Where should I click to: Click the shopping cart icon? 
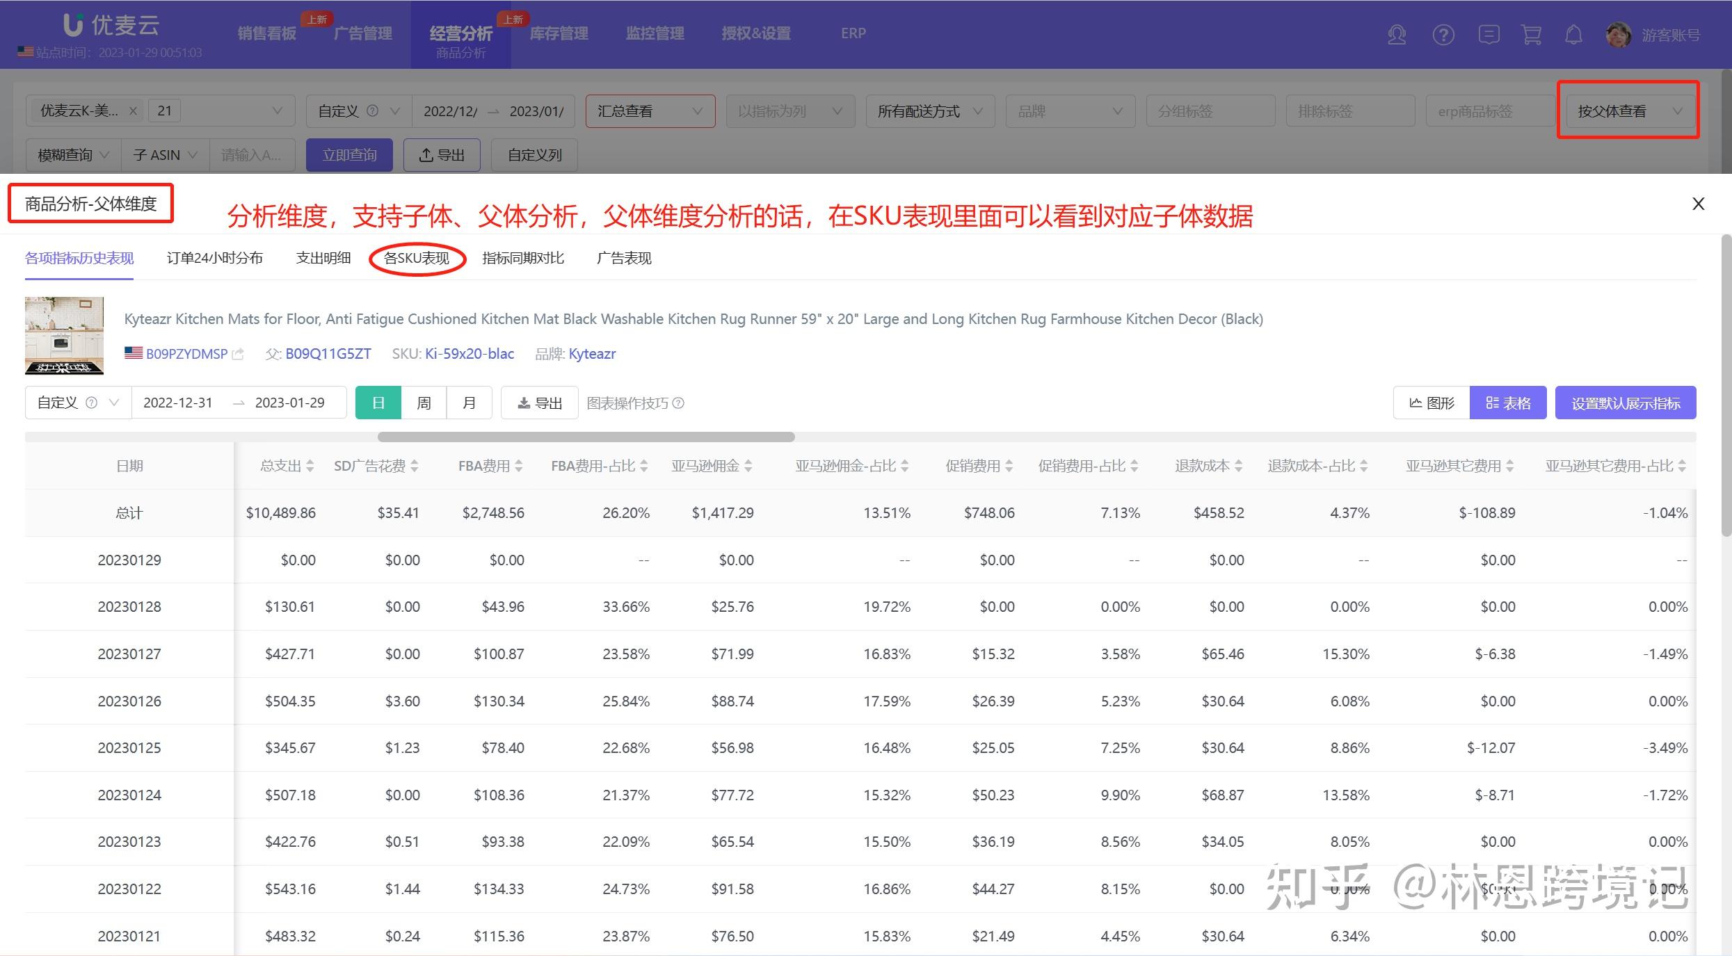click(x=1532, y=34)
